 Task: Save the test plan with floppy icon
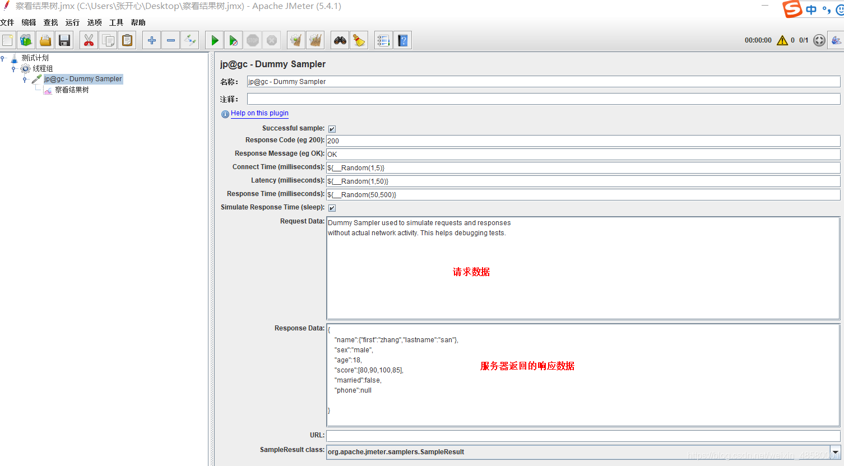tap(64, 40)
